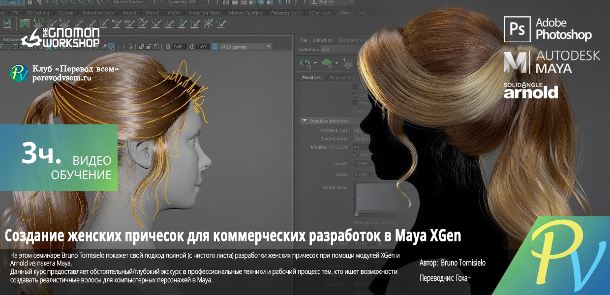Toggle the checkbox under Modifier CV Count

(355, 154)
